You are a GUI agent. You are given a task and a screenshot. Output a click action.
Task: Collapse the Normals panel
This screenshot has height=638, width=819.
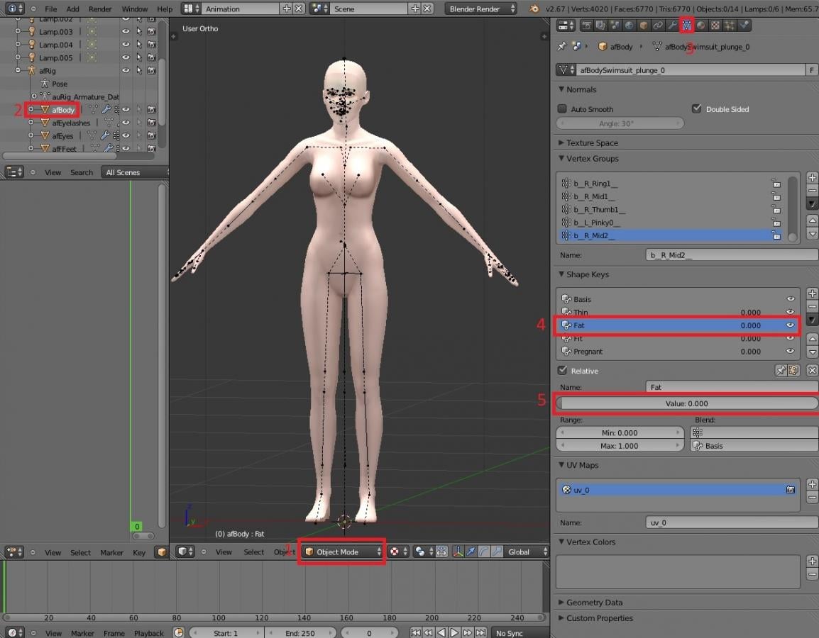[x=561, y=89]
